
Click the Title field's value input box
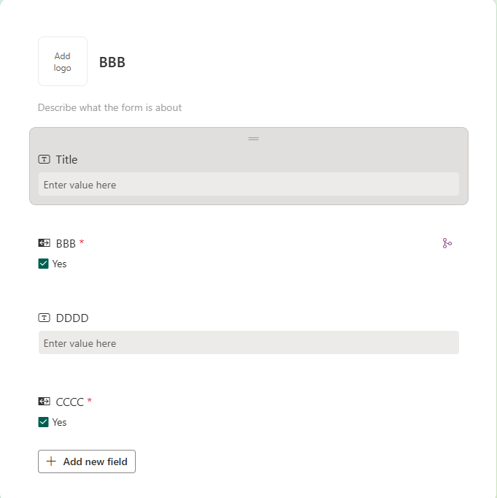(249, 184)
